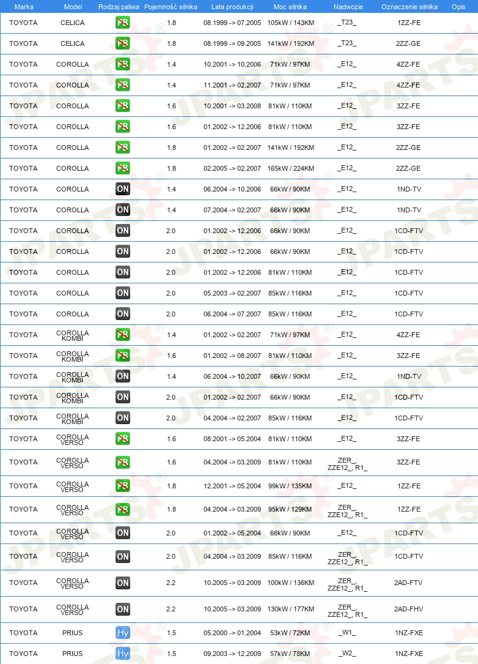Select production dates '12.2001 -> 05.2004'
Viewport: 478px width, 664px height.
[232, 486]
